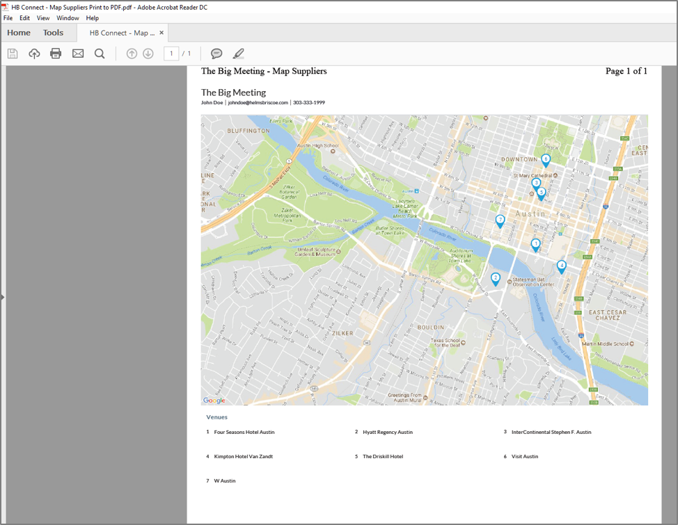Open the View menu
This screenshot has width=678, height=525.
(43, 18)
